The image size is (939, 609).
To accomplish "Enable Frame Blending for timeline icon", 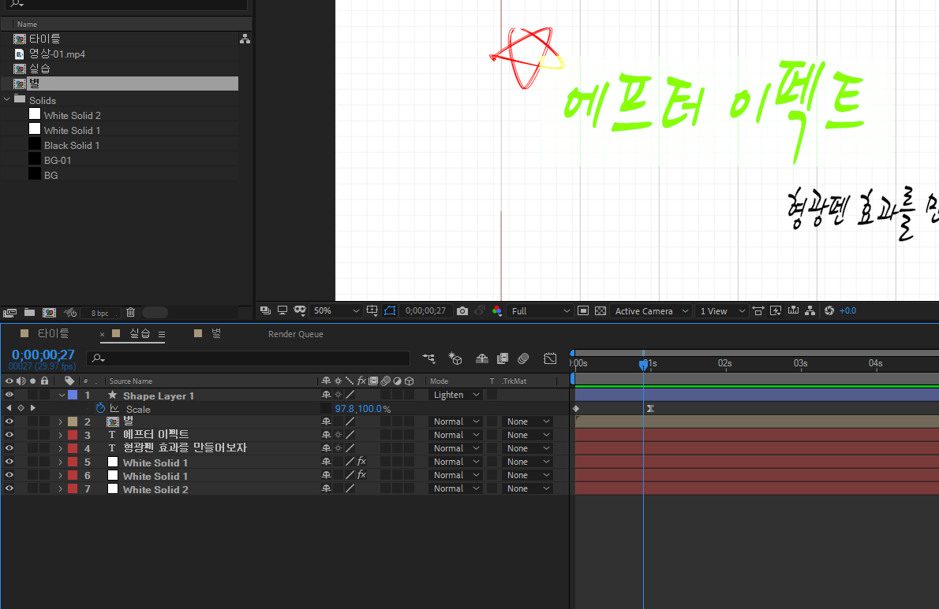I will 503,358.
